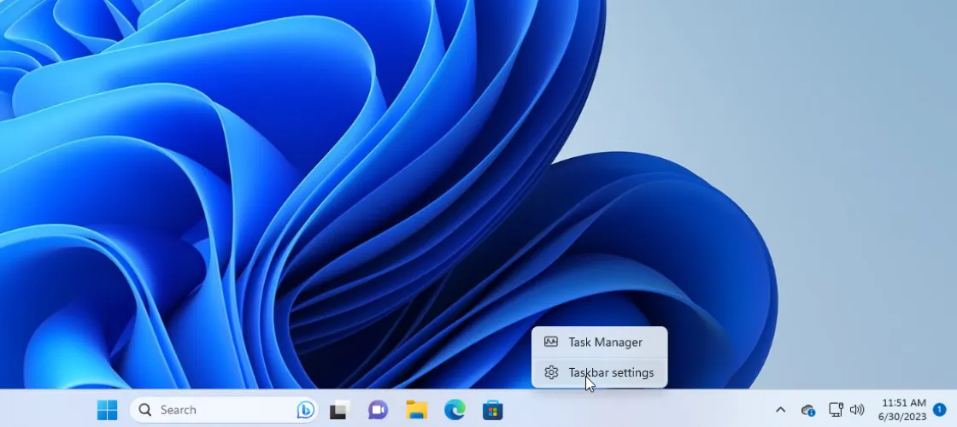Click empty desktop wallpaper to dismiss menu
The width and height of the screenshot is (957, 427).
(x=769, y=128)
